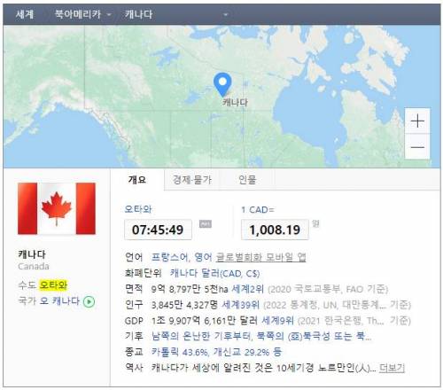Open 글로벌회화 모바일 앱 link

pos(260,257)
